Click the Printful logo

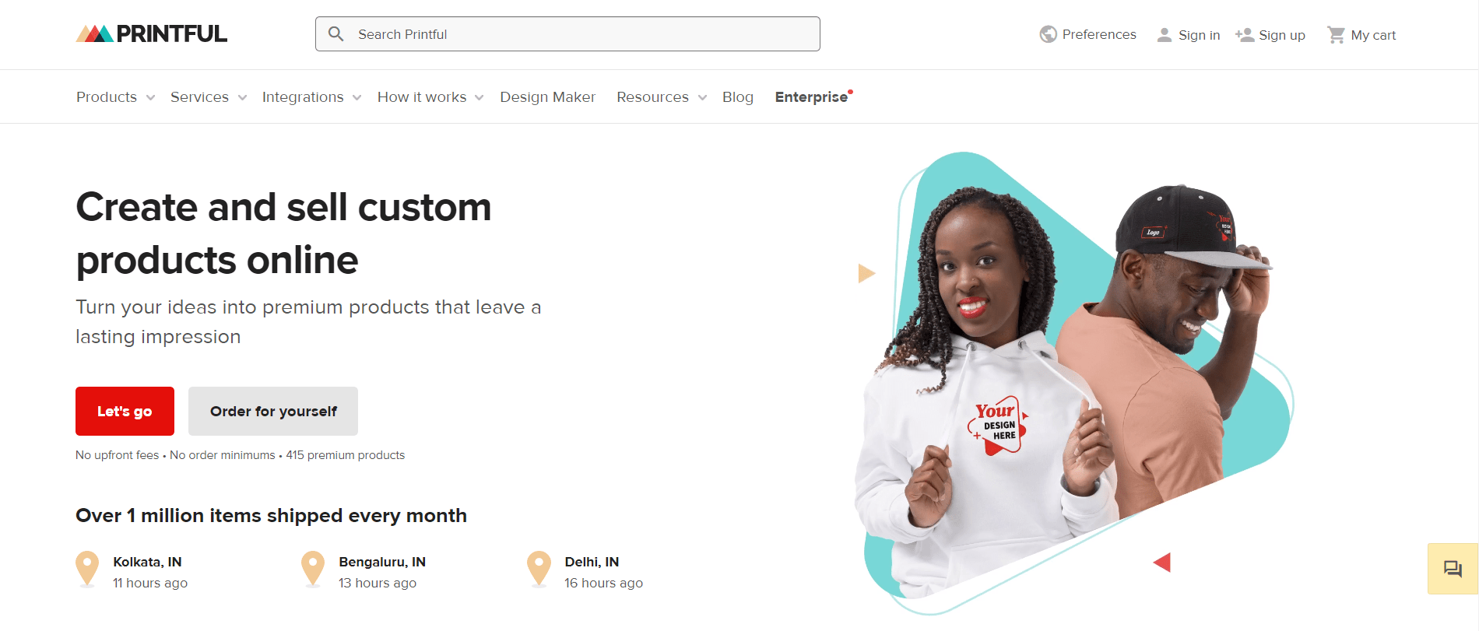point(152,33)
